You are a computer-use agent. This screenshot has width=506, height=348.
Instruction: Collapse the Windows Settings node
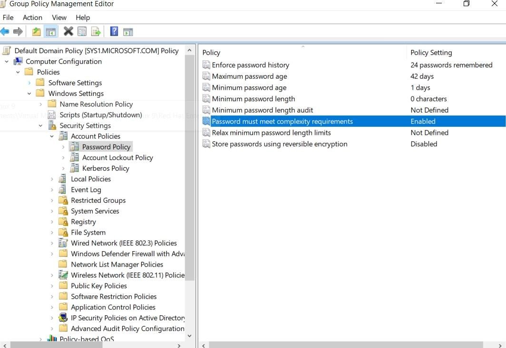29,94
